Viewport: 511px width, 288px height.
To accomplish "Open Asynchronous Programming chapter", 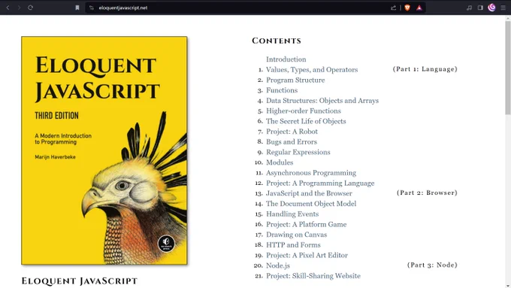I will pos(311,173).
